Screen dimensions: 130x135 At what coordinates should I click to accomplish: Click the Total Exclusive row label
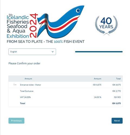click(x=27, y=91)
